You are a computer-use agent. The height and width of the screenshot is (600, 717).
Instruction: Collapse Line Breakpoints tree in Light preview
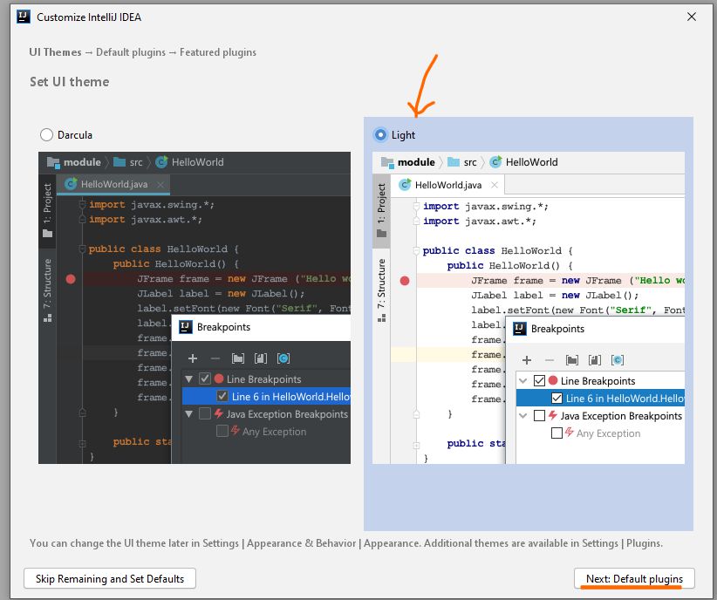pyautogui.click(x=523, y=381)
